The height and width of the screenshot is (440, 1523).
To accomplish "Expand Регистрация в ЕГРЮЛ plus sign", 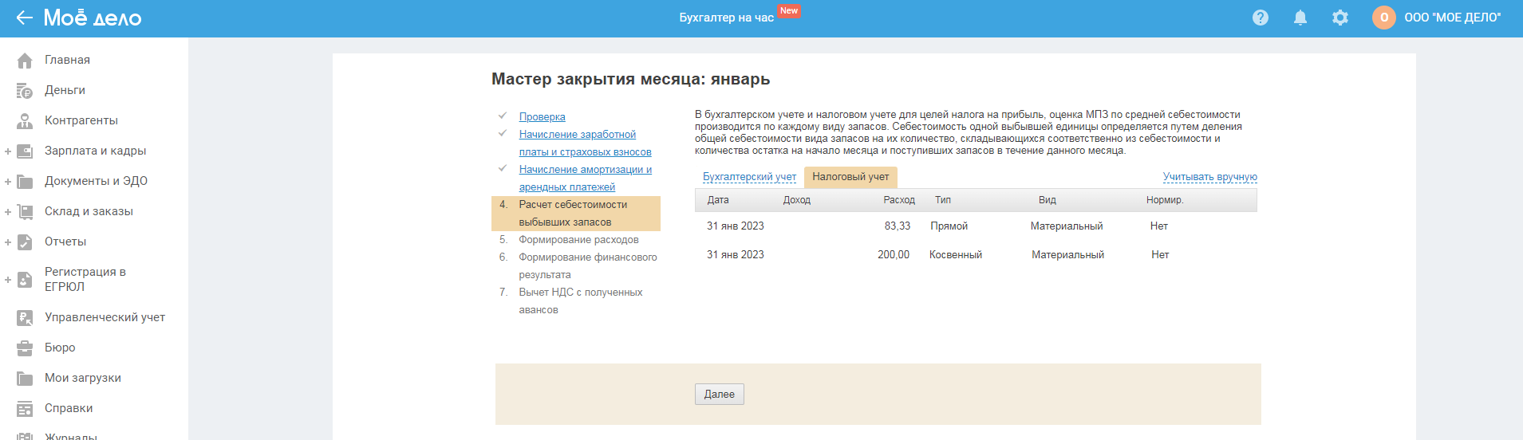I will (8, 280).
